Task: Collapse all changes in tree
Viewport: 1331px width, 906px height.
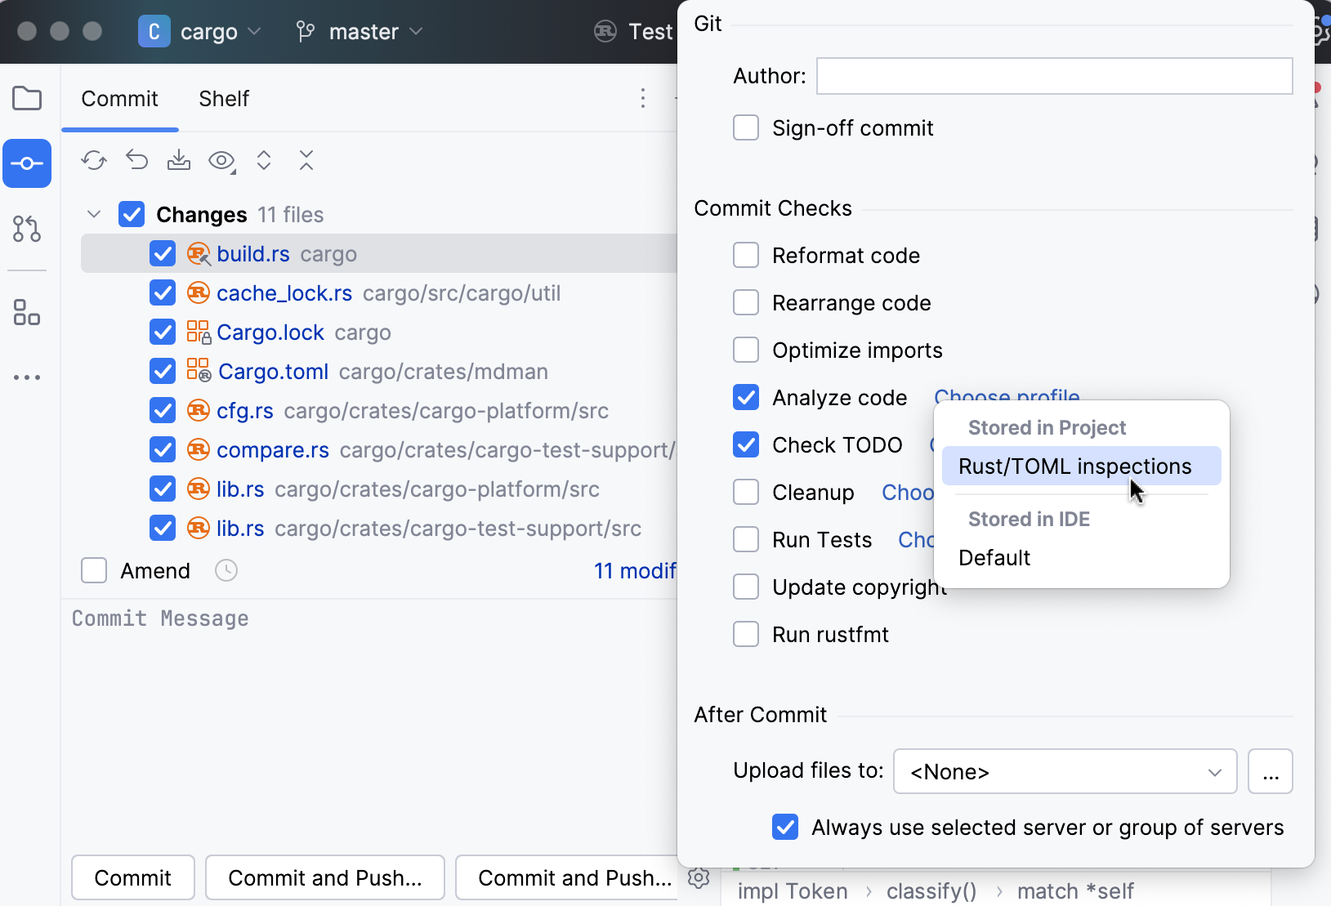Action: [x=306, y=160]
